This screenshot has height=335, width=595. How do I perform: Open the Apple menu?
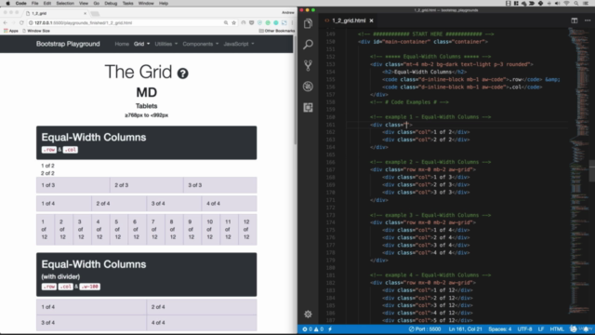[x=7, y=3]
